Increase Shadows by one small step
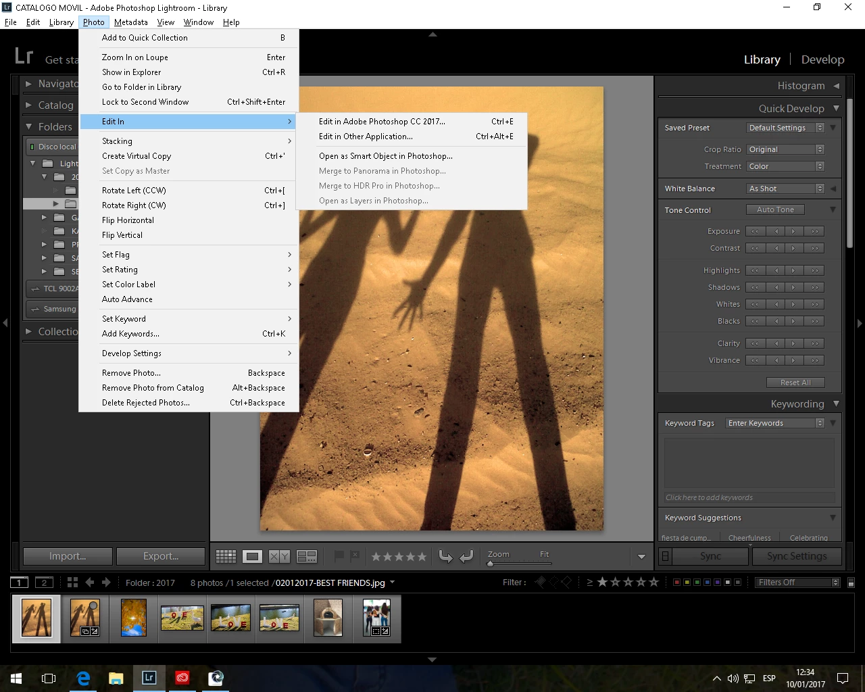 click(794, 287)
